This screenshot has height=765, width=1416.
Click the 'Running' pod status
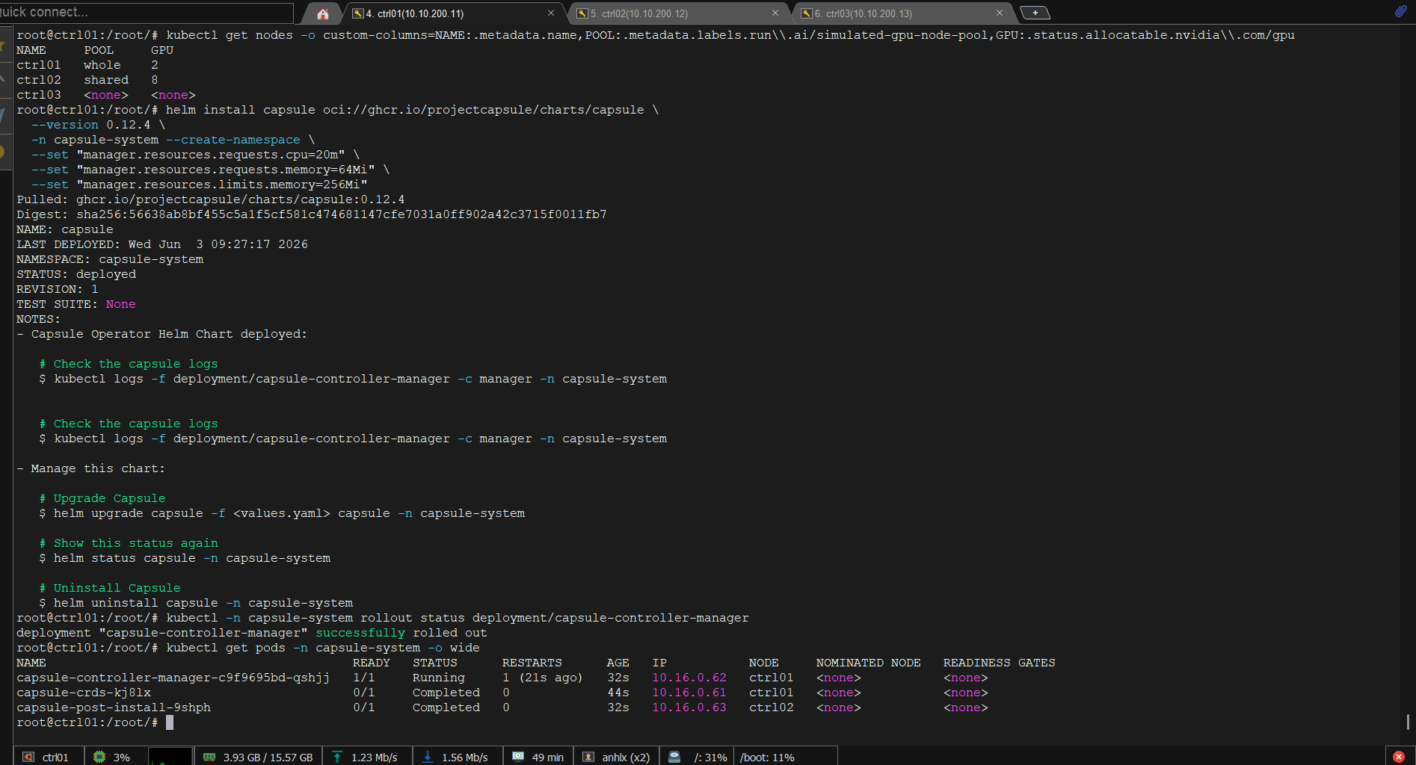(x=439, y=678)
